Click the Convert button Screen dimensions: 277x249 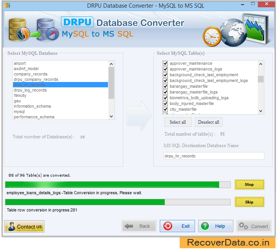254,226
